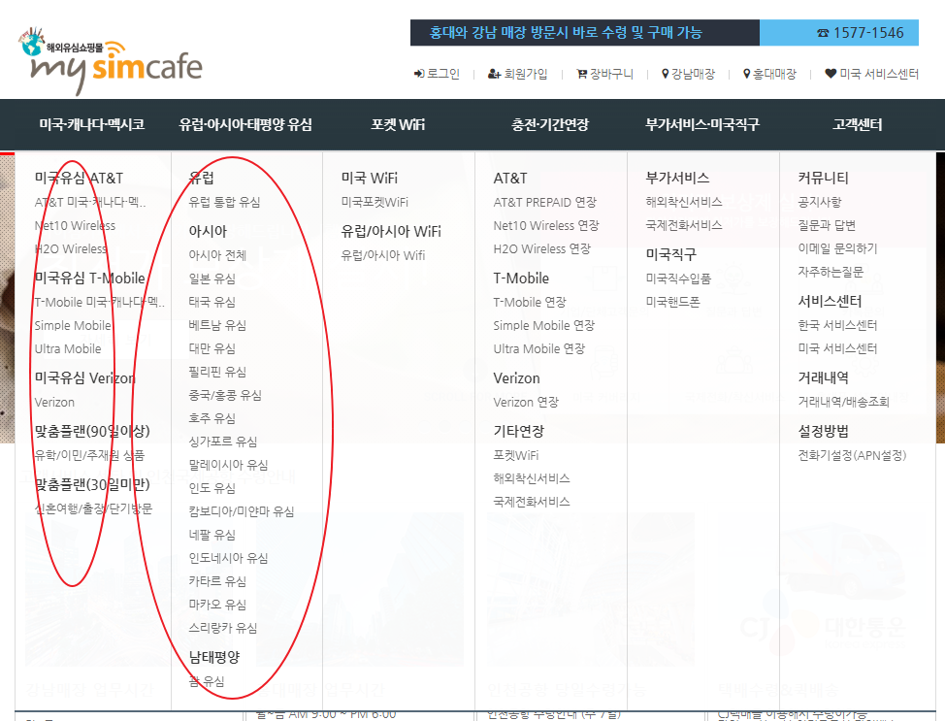Select Ultra Mobile SIM entry
The width and height of the screenshot is (945, 721).
[x=68, y=349]
